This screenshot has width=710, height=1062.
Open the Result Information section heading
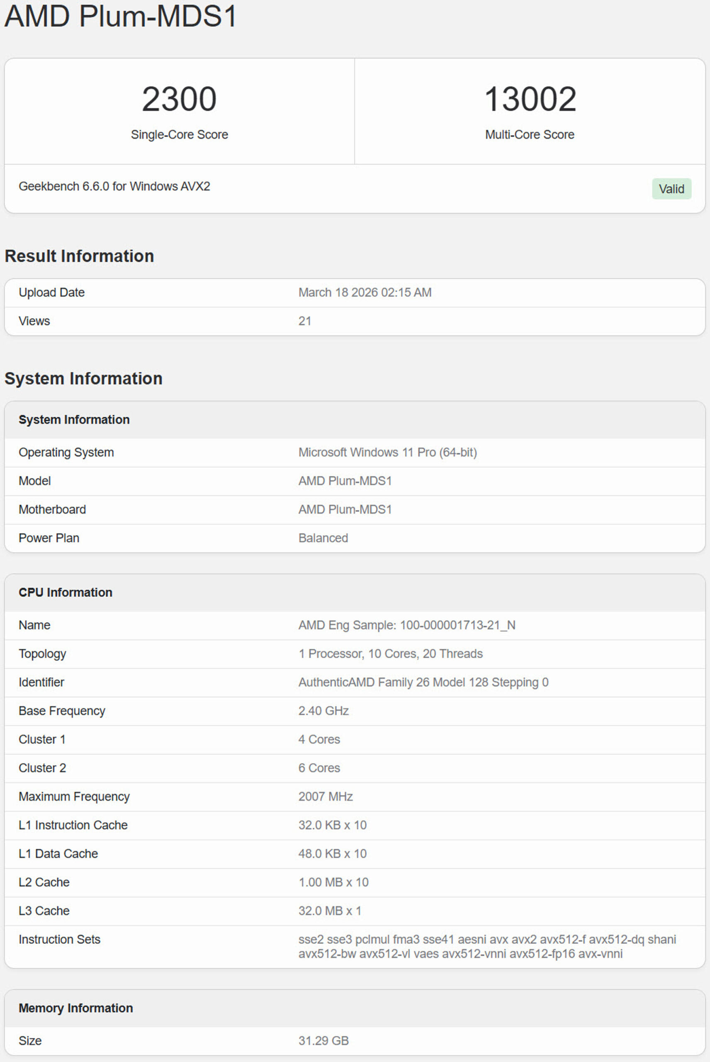80,256
